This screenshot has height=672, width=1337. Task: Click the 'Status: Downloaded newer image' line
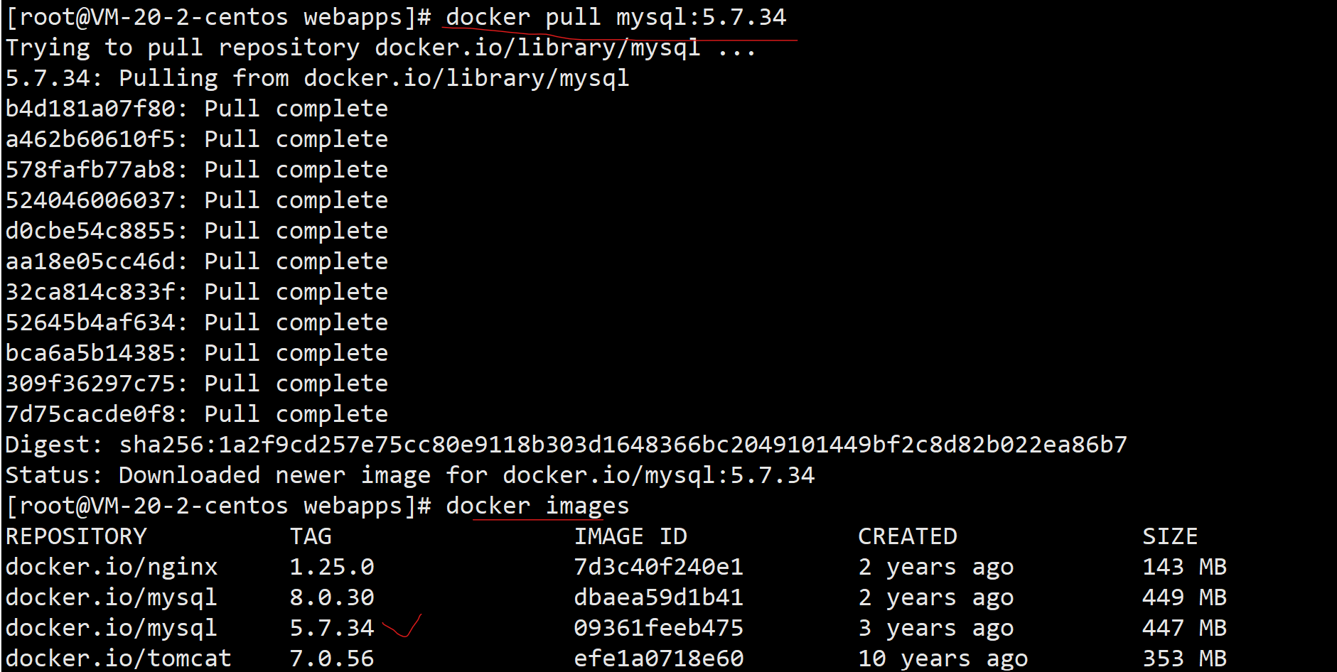[x=410, y=475]
